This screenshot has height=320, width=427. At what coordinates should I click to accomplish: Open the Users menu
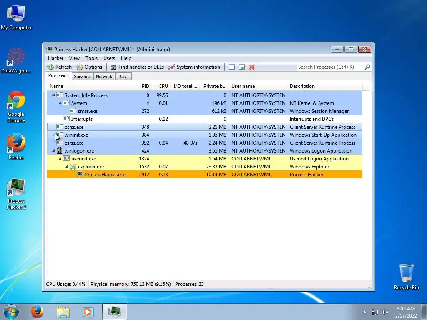(x=109, y=58)
